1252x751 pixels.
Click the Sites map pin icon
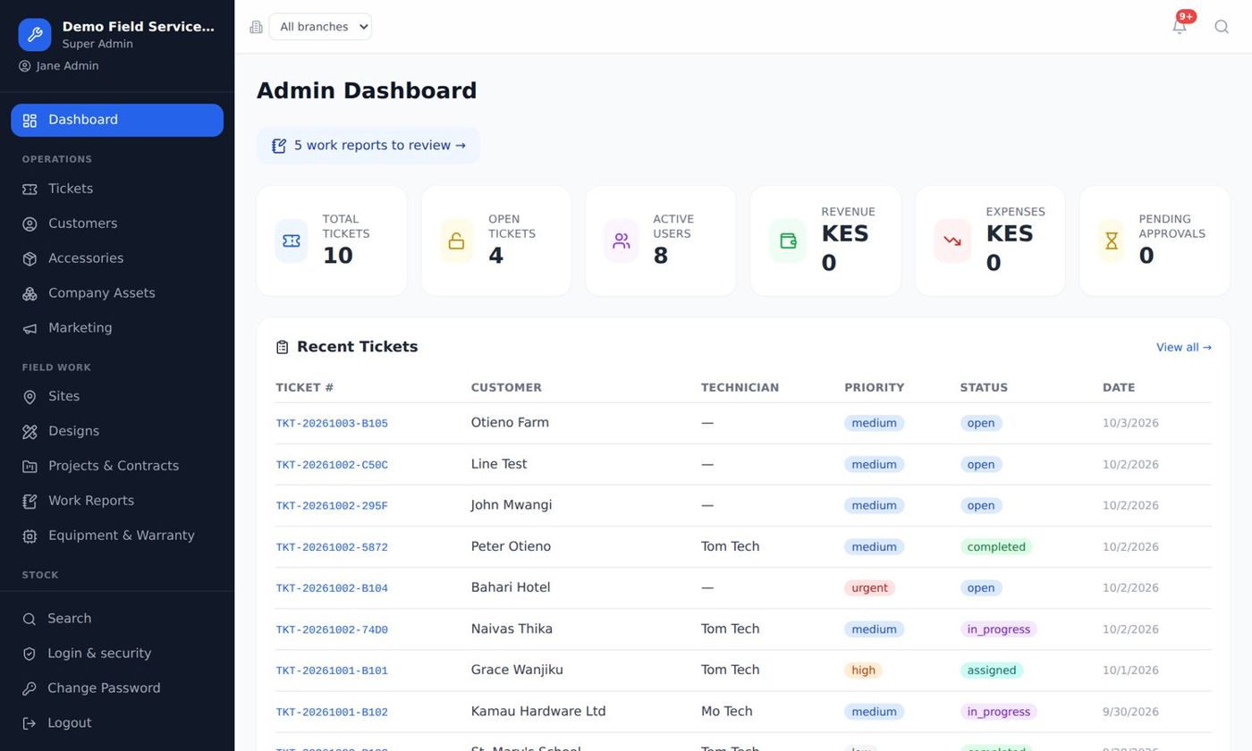[x=30, y=397]
